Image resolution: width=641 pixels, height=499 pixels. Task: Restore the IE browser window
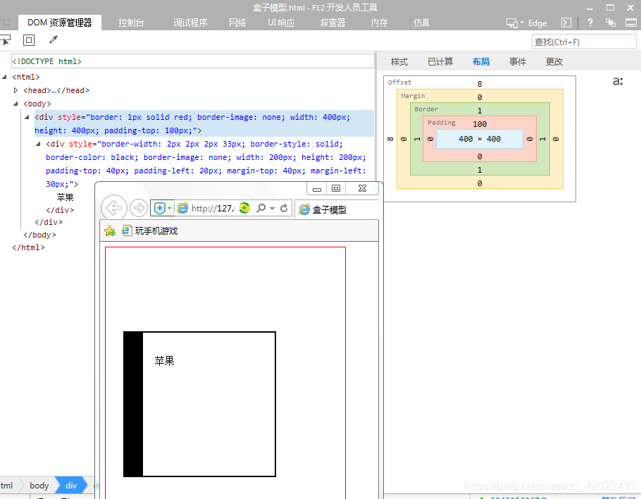click(x=335, y=188)
